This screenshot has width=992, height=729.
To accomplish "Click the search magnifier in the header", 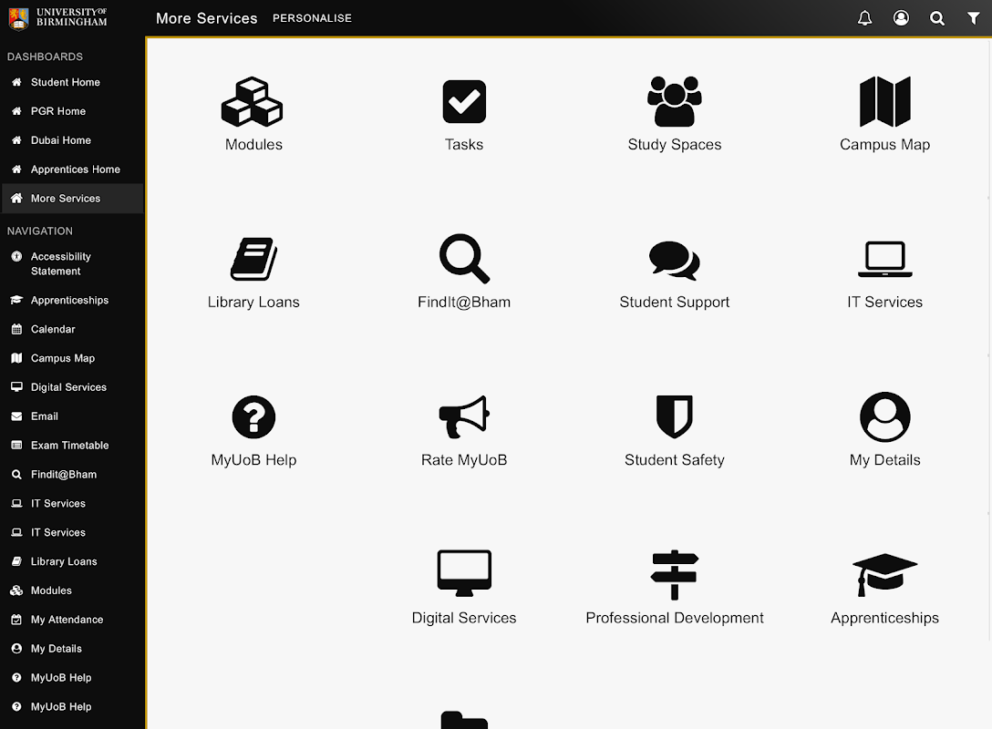I will click(x=937, y=18).
